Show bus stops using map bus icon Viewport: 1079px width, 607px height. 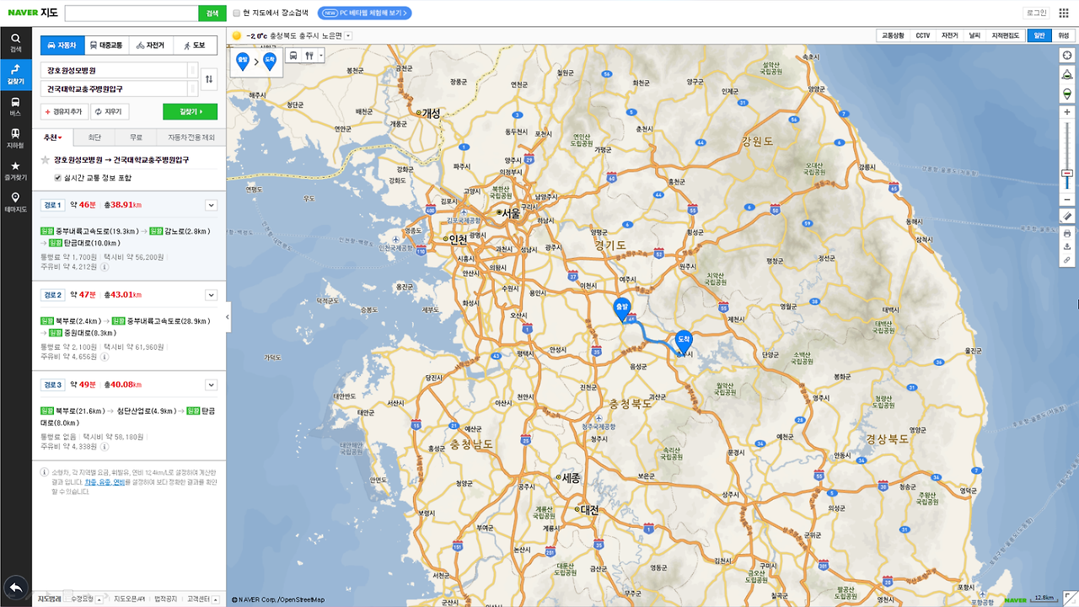pyautogui.click(x=293, y=56)
